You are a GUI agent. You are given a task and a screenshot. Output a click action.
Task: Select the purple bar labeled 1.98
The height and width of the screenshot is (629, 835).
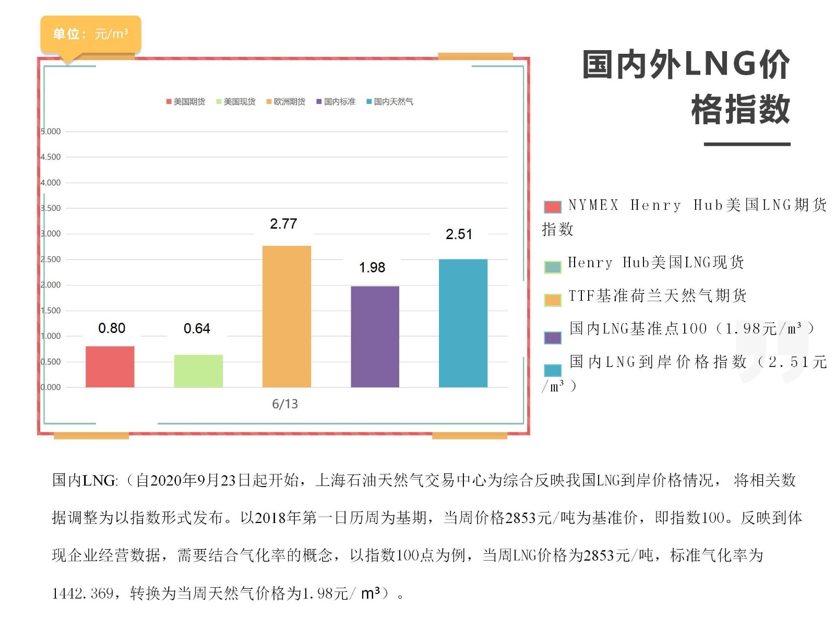coord(375,337)
